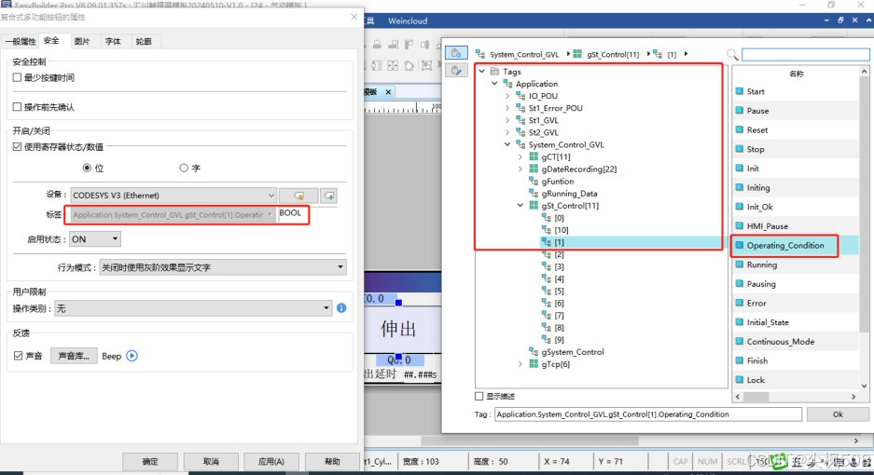874x475 pixels.
Task: Open the Weincloud menu
Action: (x=408, y=20)
